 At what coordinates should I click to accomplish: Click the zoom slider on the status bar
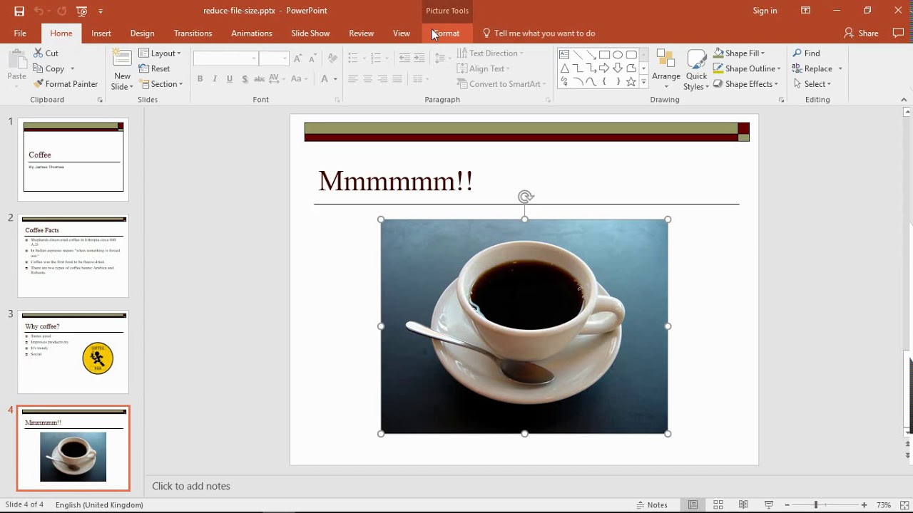pos(816,504)
